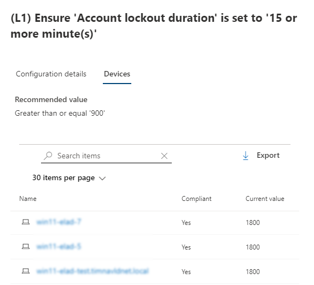Click the laptop icon of second device row
Screen dimensions: 314x285
click(26, 247)
